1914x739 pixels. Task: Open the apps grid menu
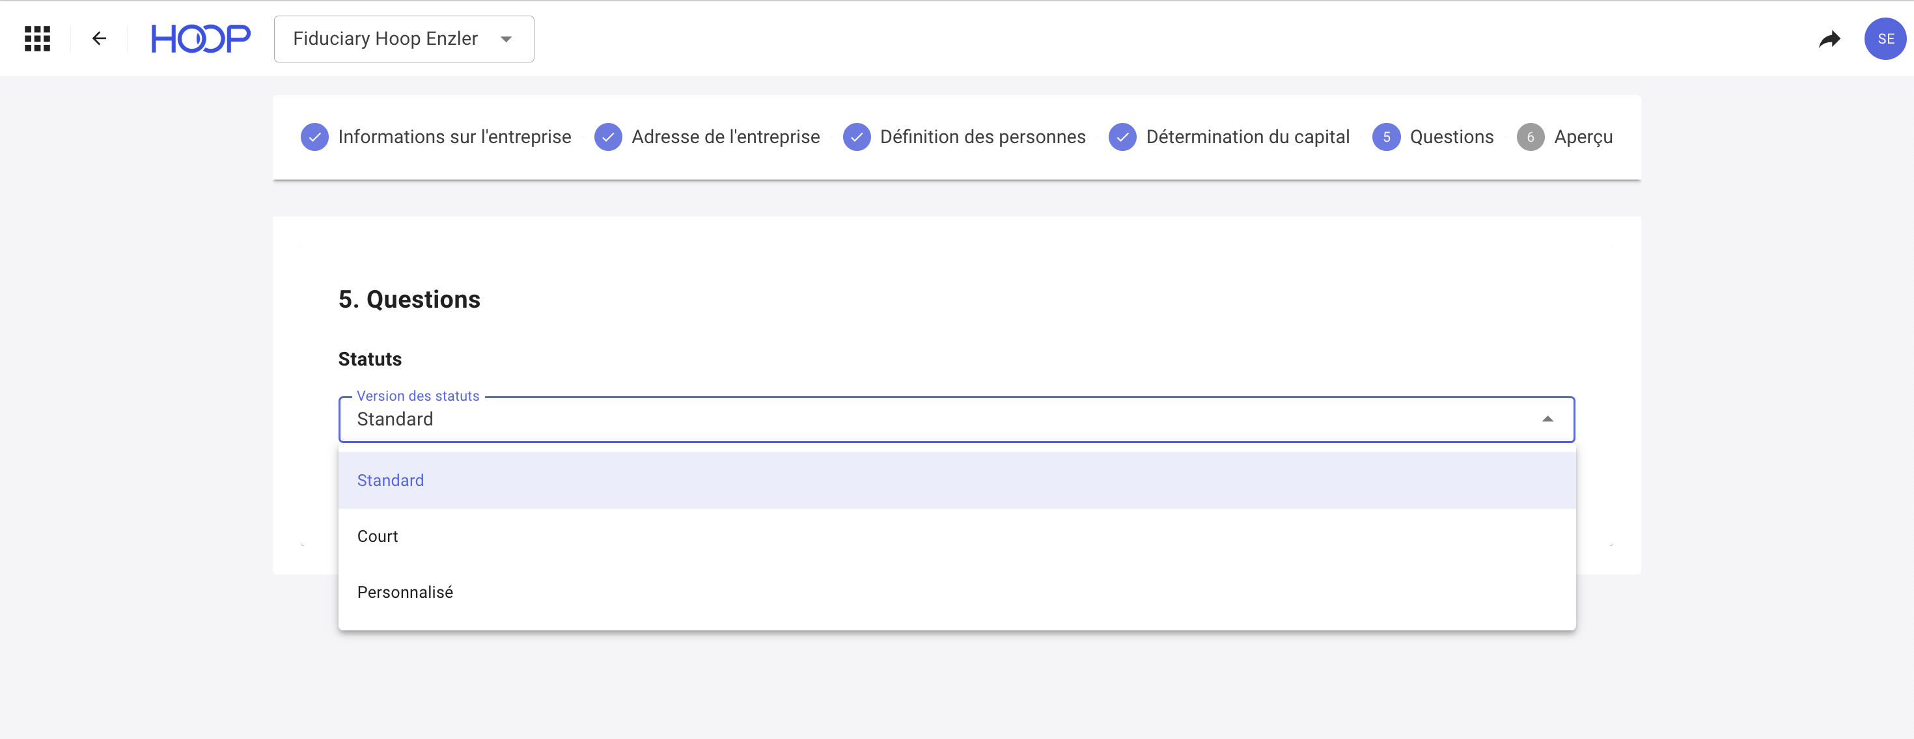(37, 38)
